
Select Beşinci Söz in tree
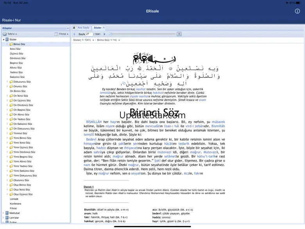coord(16,63)
